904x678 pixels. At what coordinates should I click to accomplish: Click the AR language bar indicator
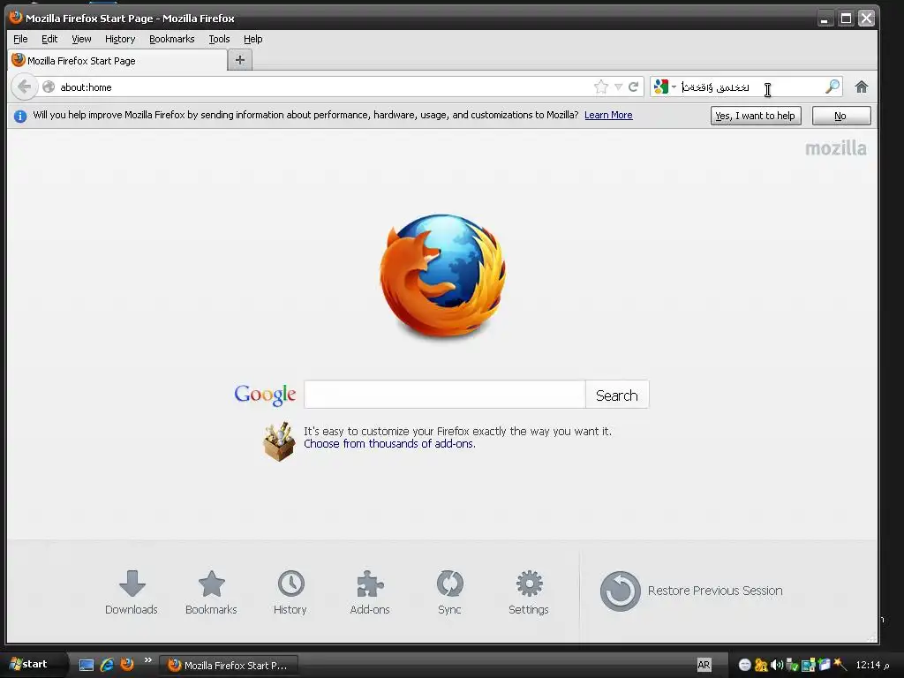(704, 665)
